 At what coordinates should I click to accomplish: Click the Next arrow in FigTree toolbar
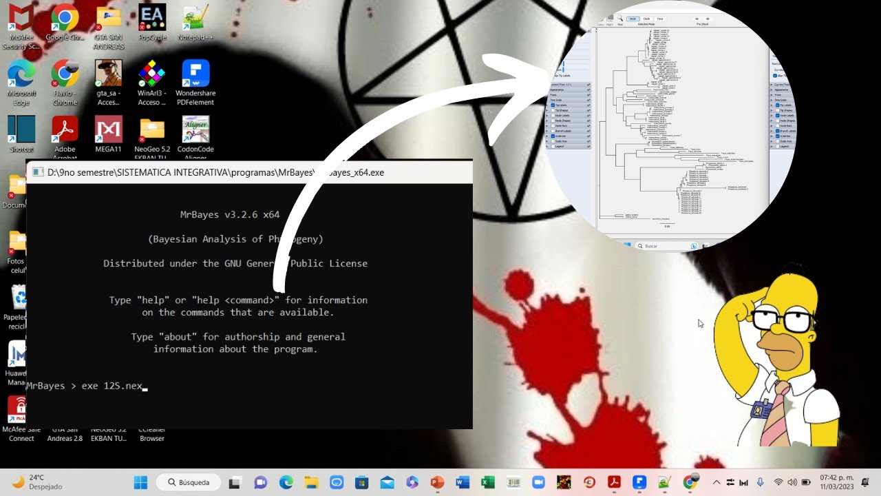[x=708, y=19]
